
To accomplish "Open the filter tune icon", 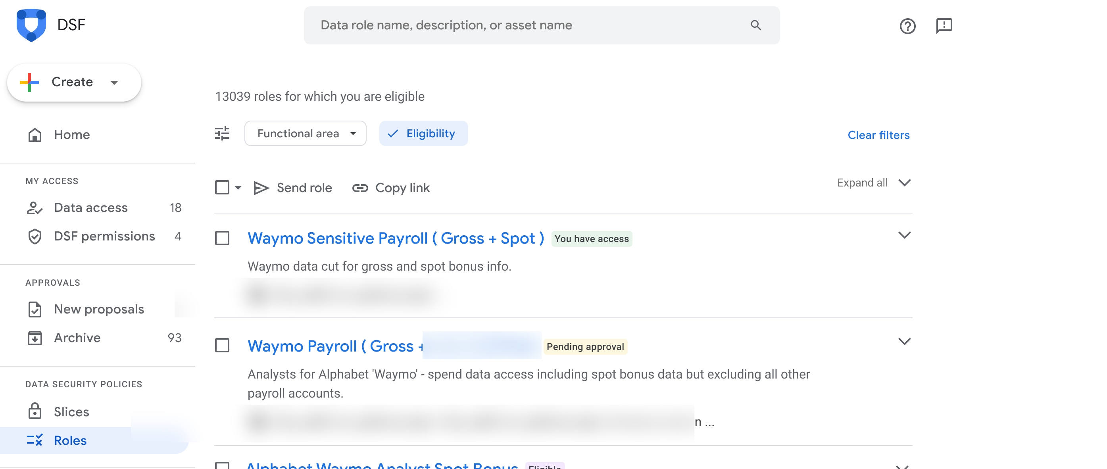I will click(222, 134).
